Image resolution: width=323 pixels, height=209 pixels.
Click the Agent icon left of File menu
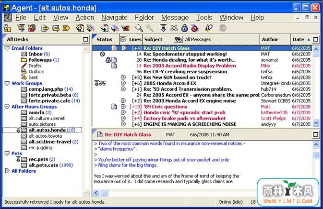click(x=8, y=18)
